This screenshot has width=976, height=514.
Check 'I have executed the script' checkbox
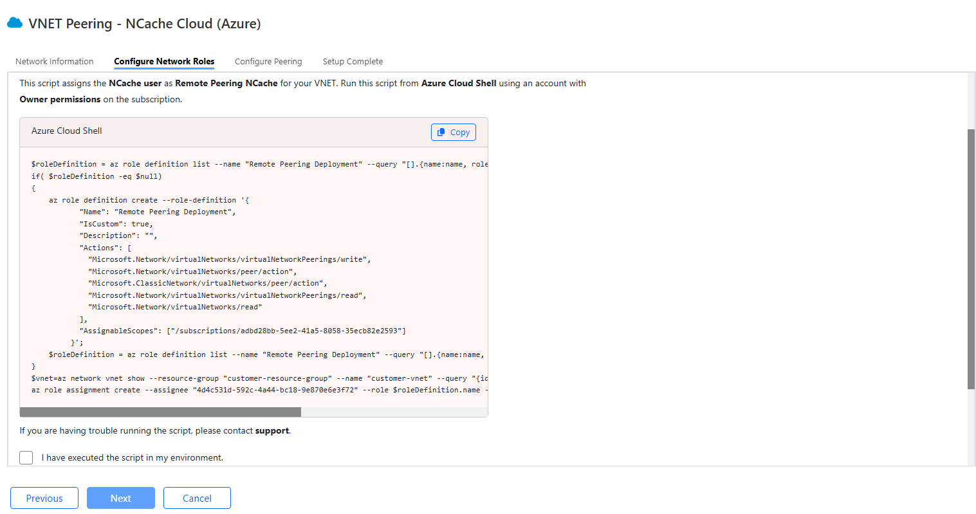tap(26, 457)
